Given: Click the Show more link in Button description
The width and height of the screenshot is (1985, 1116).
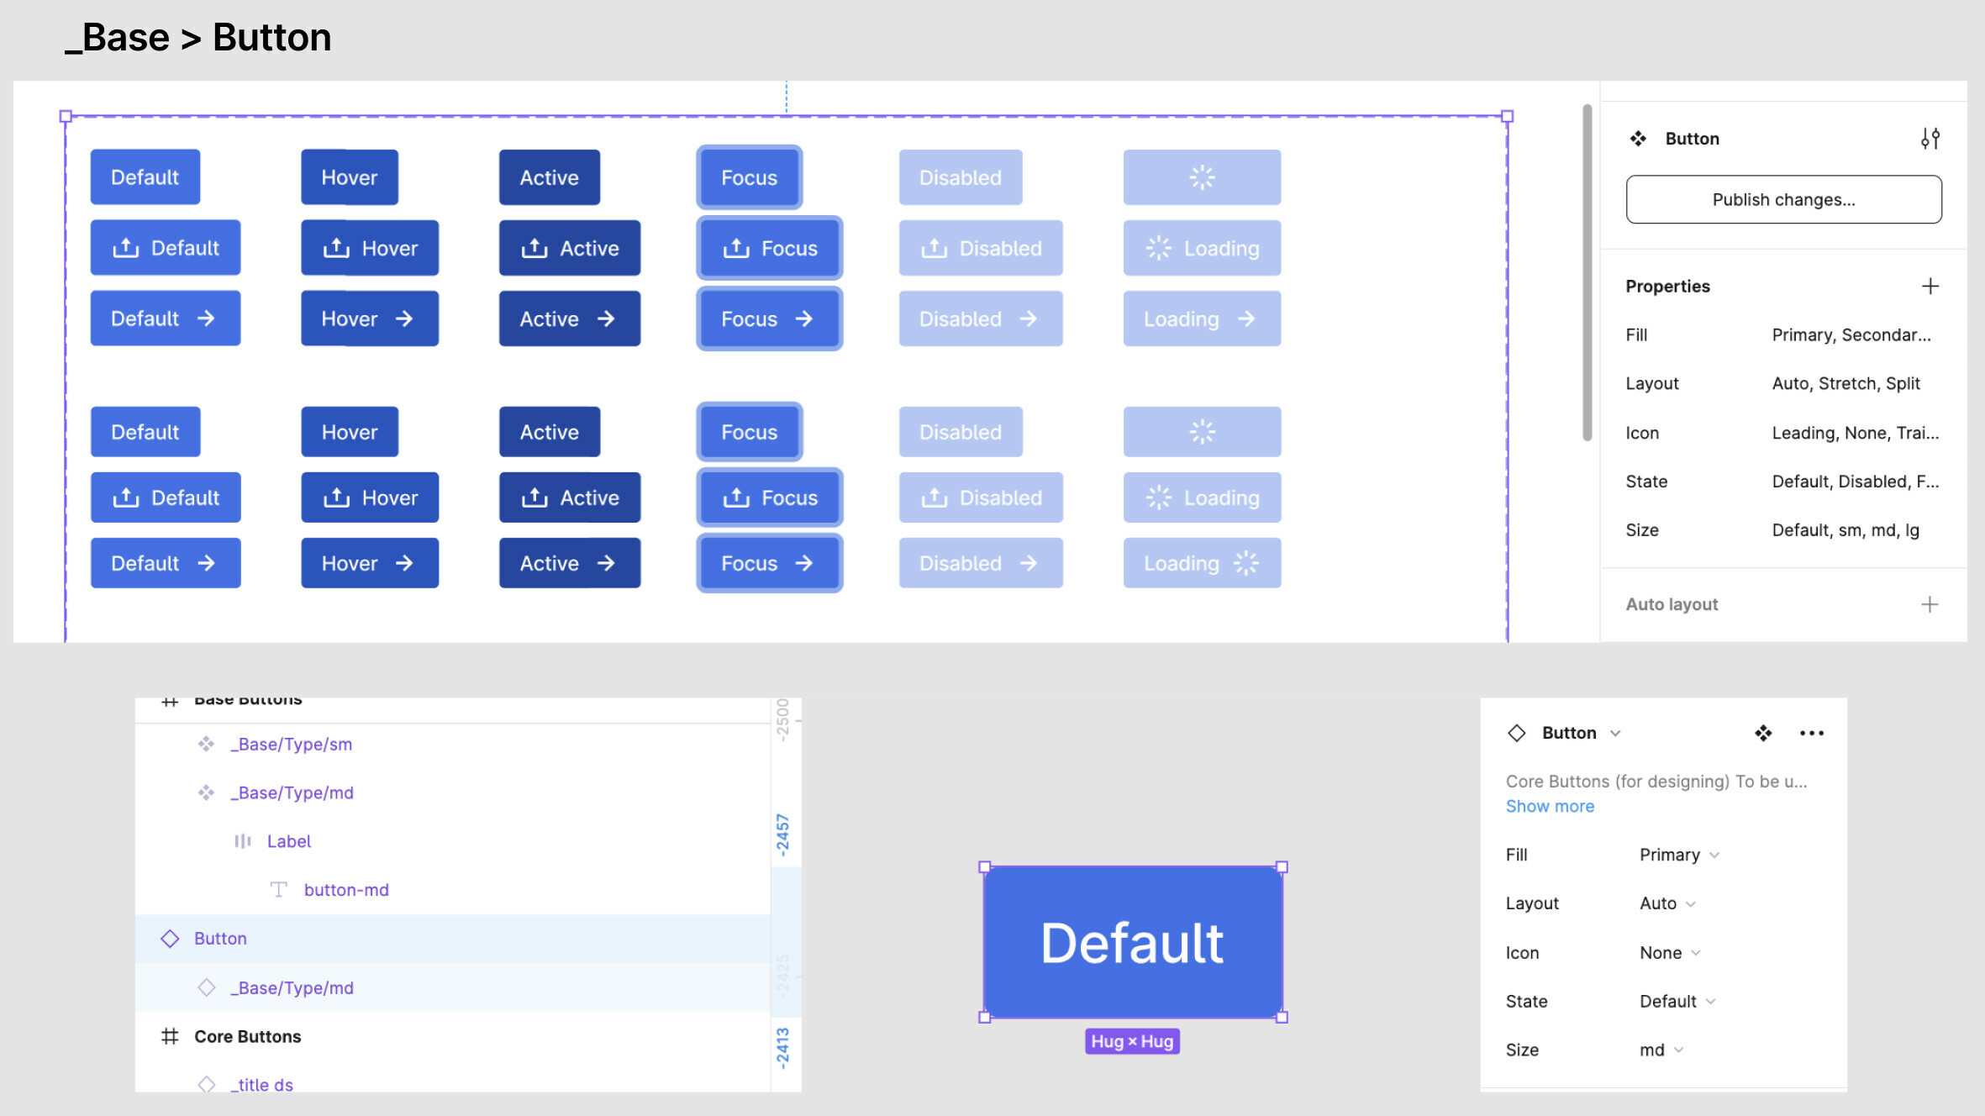Looking at the screenshot, I should 1551,805.
